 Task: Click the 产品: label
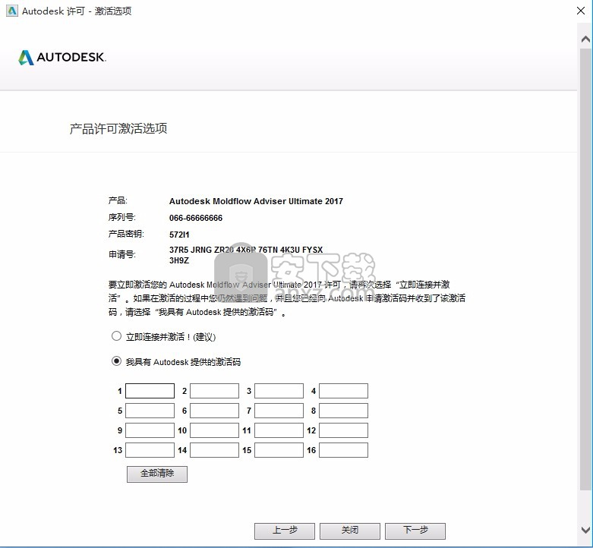click(118, 200)
